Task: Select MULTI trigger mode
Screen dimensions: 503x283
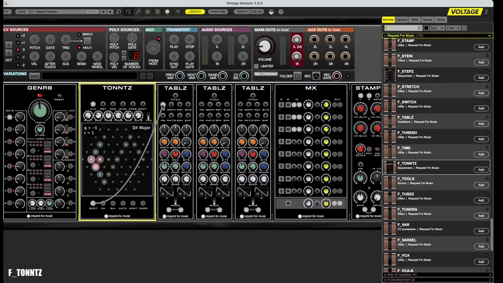Action: point(79,48)
